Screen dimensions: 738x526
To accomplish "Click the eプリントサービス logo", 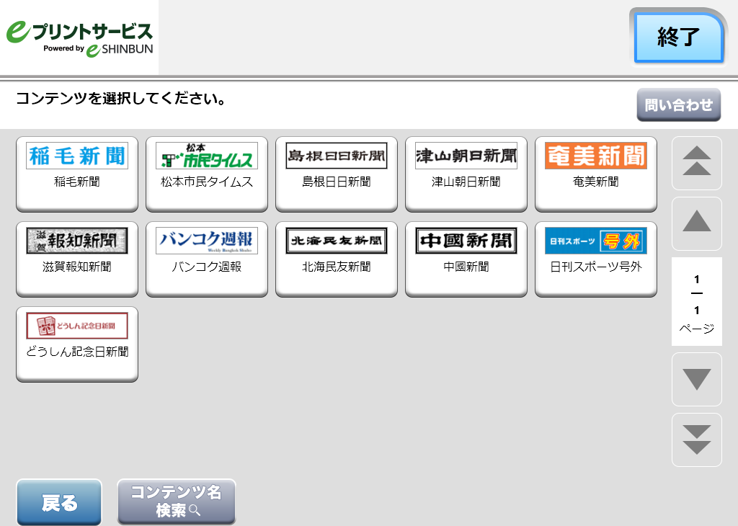I will (79, 39).
